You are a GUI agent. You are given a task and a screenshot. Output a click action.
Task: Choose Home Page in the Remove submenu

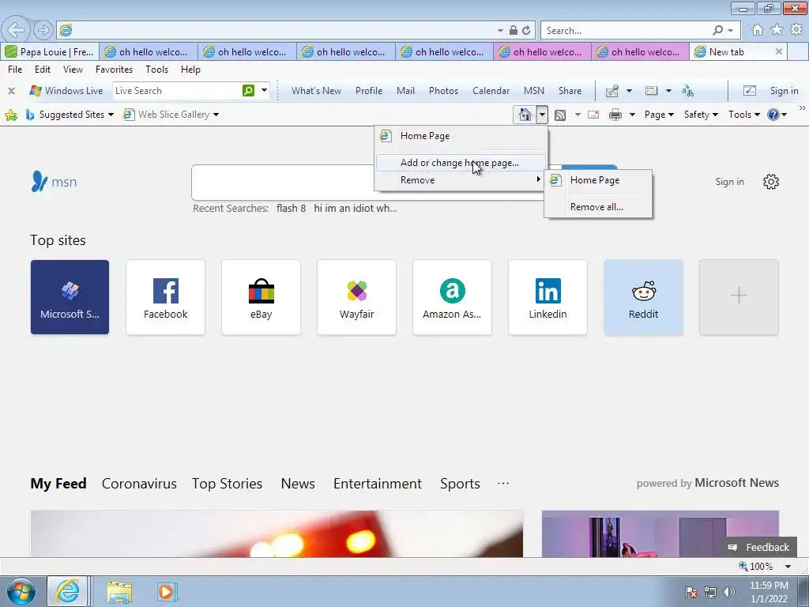(x=595, y=180)
